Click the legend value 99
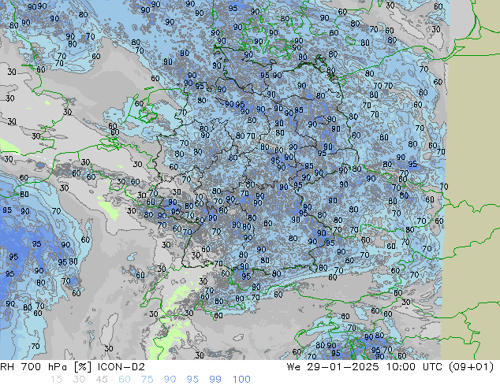The image size is (500, 386). [215, 380]
